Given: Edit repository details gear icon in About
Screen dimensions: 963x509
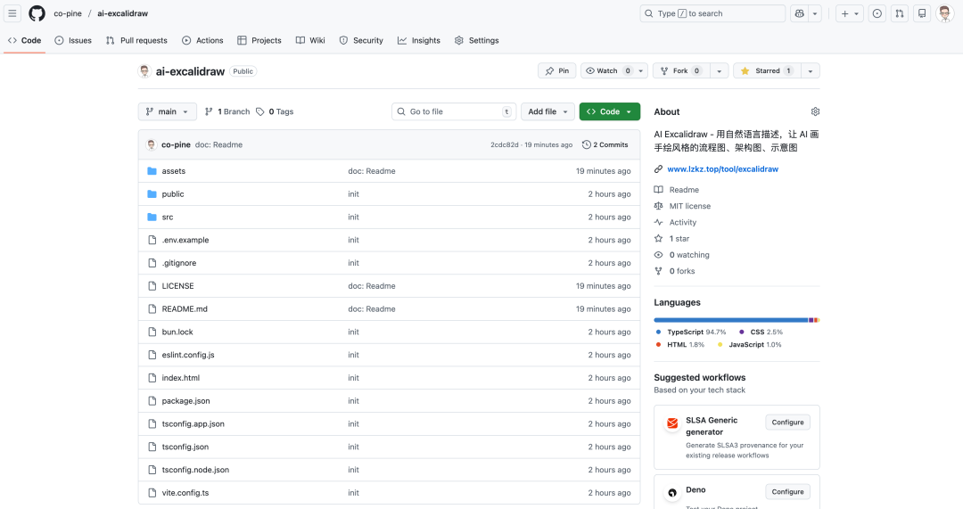Looking at the screenshot, I should [x=815, y=111].
